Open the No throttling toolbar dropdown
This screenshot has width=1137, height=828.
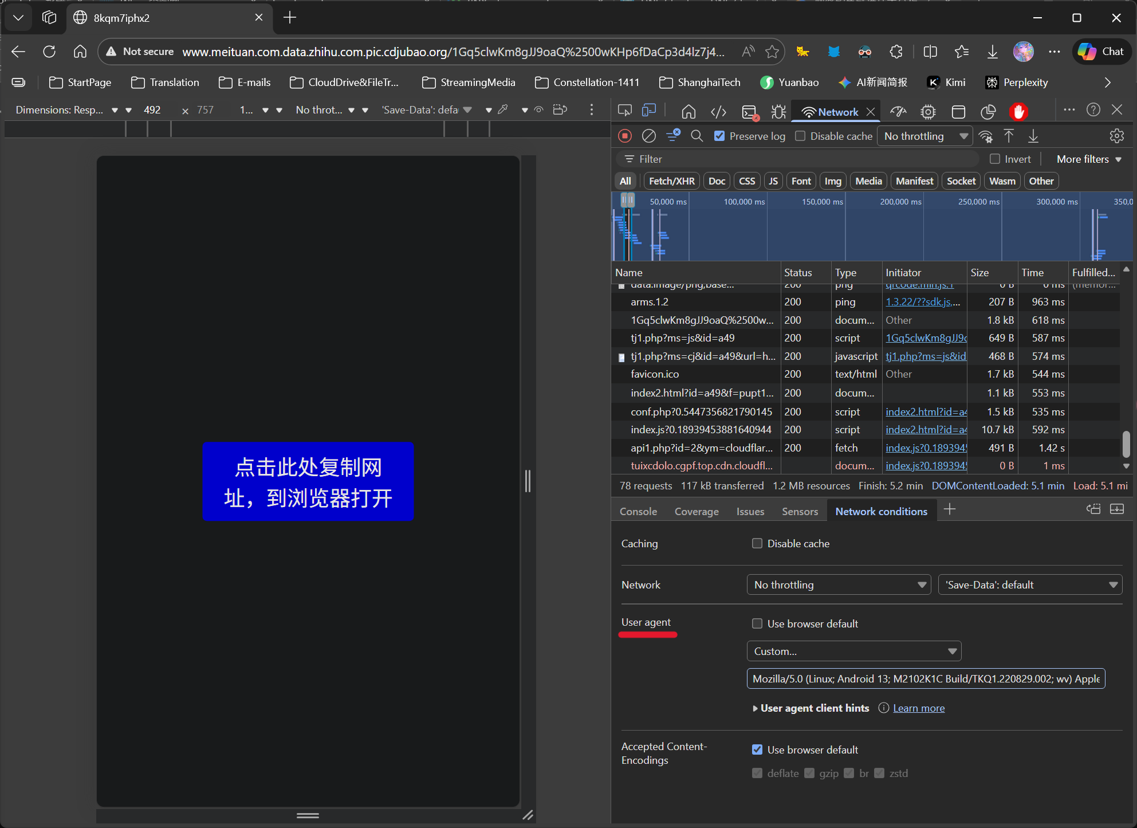tap(924, 136)
